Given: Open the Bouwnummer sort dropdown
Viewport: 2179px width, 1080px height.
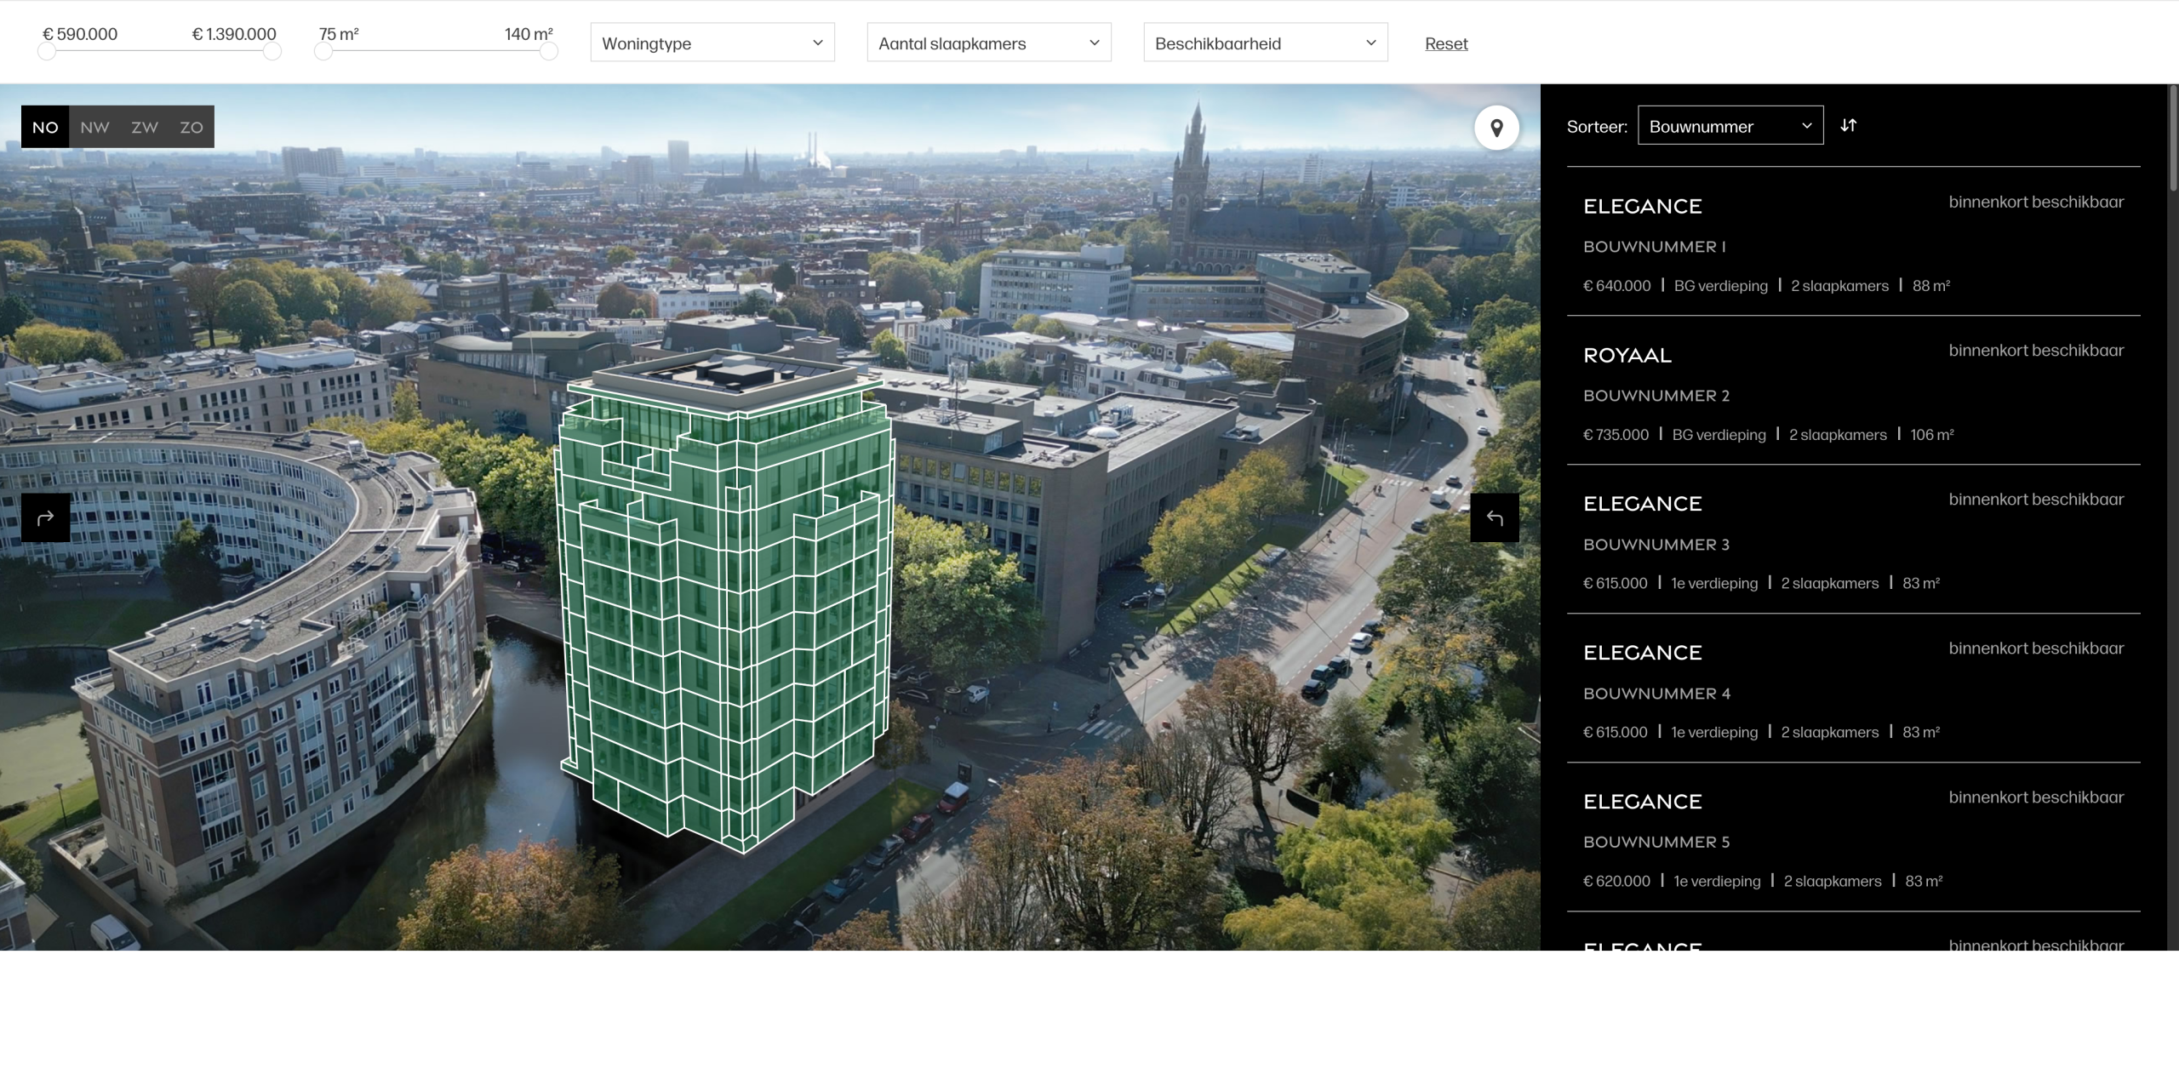Looking at the screenshot, I should 1730,126.
